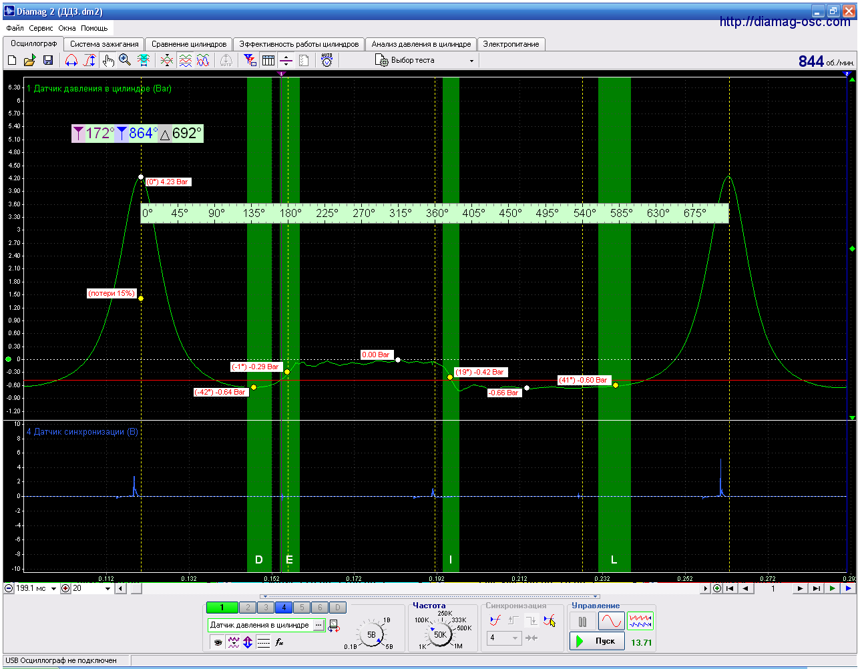860x669 pixels.
Task: Select the horizontal measurement arc tool
Action: point(72,61)
